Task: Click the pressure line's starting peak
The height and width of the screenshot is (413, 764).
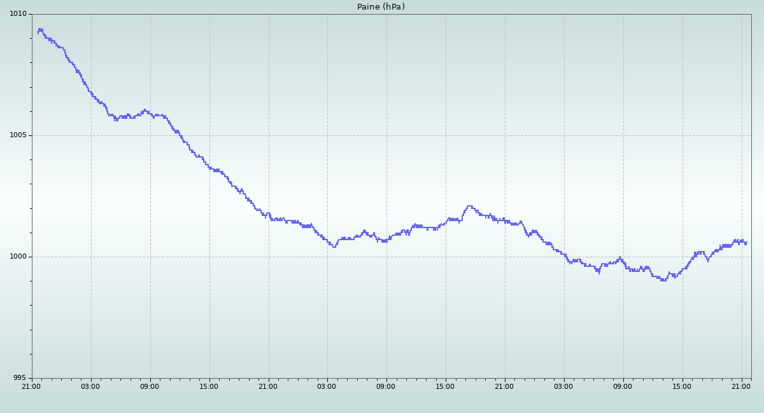Action: (x=40, y=29)
